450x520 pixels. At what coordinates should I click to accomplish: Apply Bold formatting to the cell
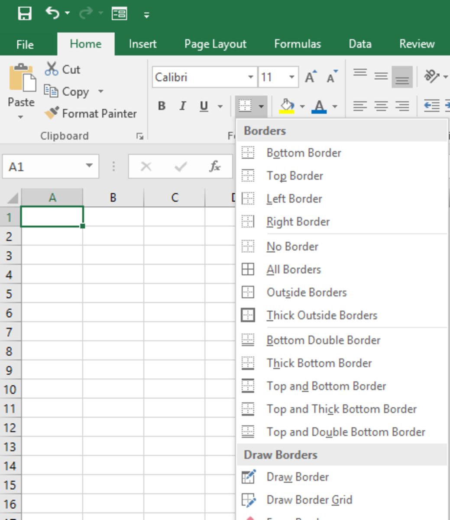[x=162, y=106]
